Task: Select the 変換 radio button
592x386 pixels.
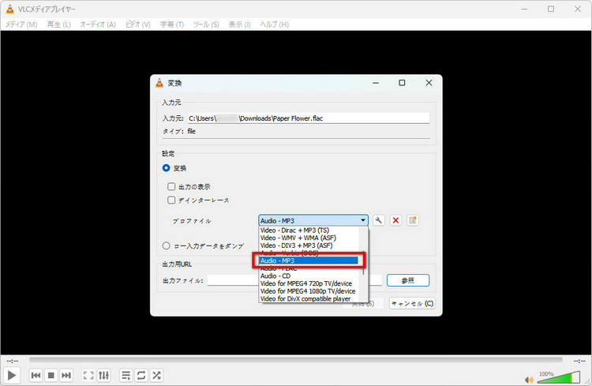Action: click(166, 167)
